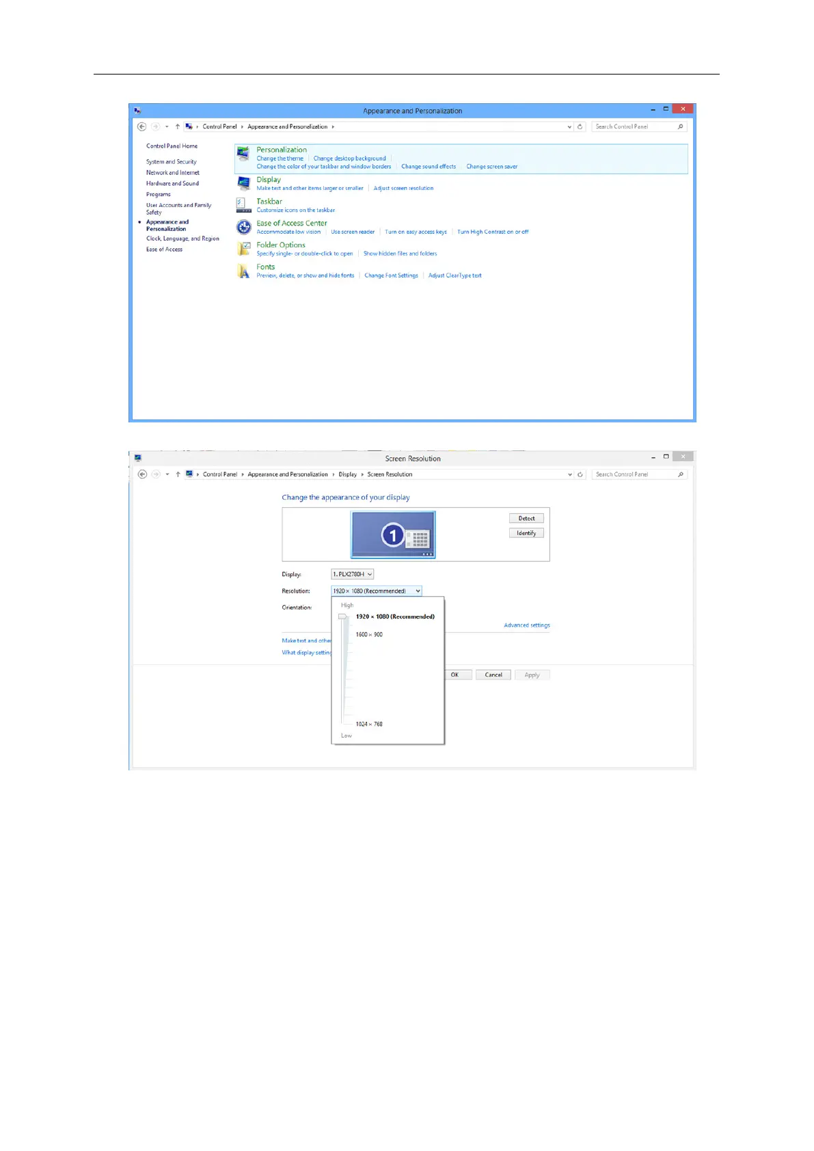Click the Ease of Access Center icon
This screenshot has width=814, height=1151.
click(x=243, y=227)
